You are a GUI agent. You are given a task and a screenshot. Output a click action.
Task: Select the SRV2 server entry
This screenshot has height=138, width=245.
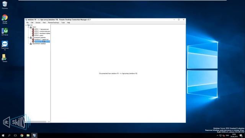click(x=42, y=31)
